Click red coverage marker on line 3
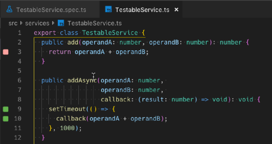The height and width of the screenshot is (144, 272). [x=5, y=52]
